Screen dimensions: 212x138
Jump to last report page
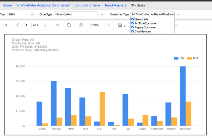(x=57, y=25)
